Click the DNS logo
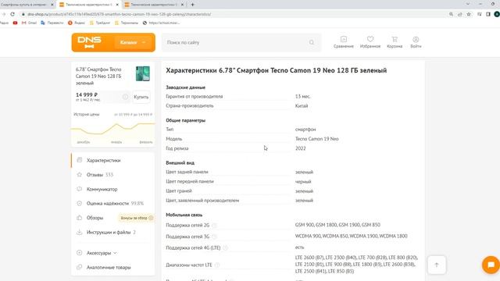500x281 pixels. click(x=89, y=42)
